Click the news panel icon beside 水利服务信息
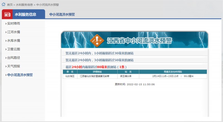This screenshot has width=223, height=122. click(x=7, y=14)
